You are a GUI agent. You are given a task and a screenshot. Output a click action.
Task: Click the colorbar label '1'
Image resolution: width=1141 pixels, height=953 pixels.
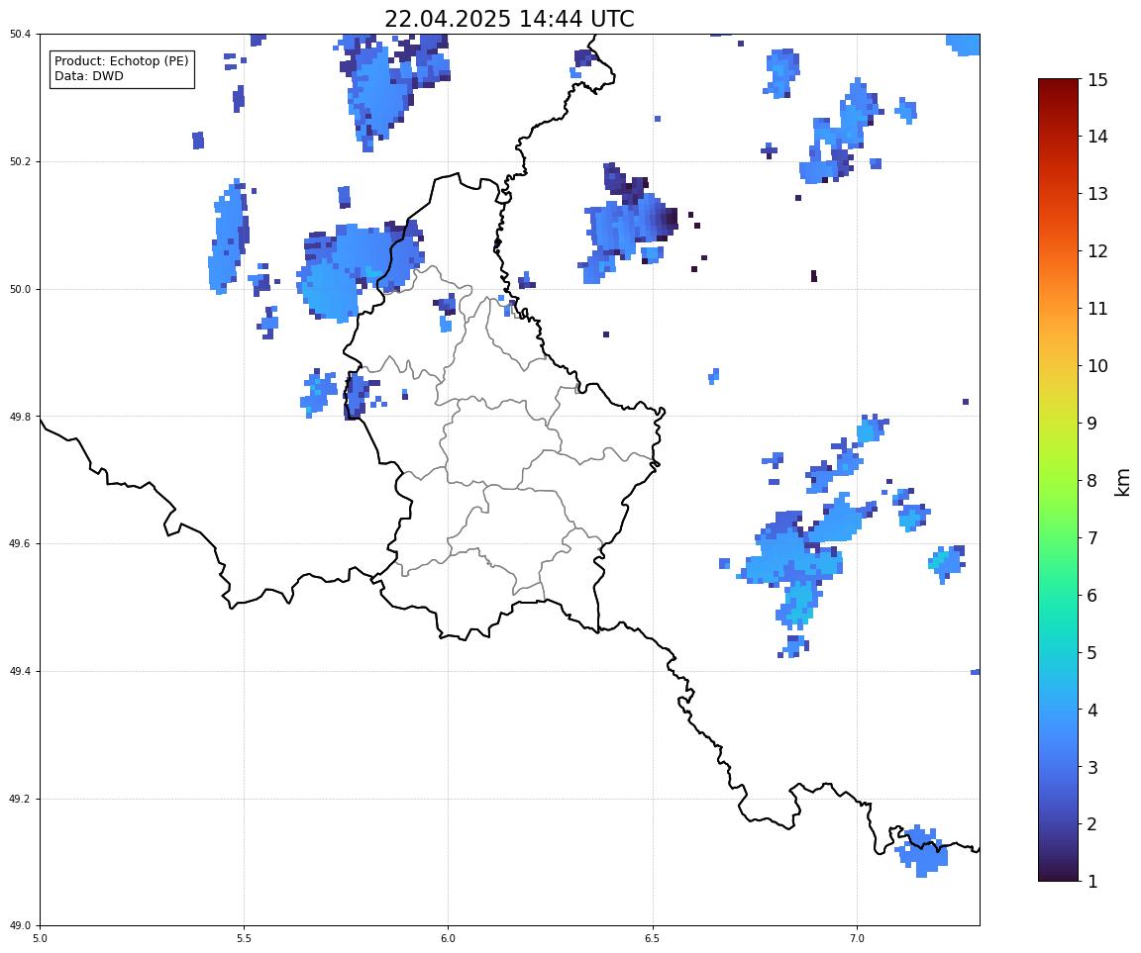coord(1092,882)
